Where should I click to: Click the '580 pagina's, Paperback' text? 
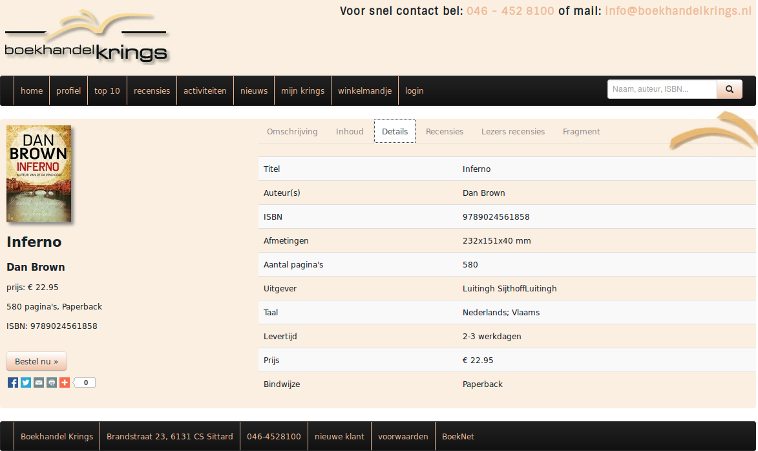pyautogui.click(x=54, y=307)
